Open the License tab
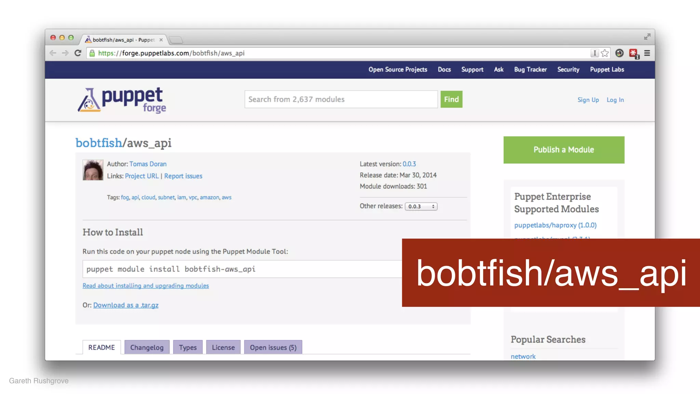The width and height of the screenshot is (700, 394). pos(224,347)
